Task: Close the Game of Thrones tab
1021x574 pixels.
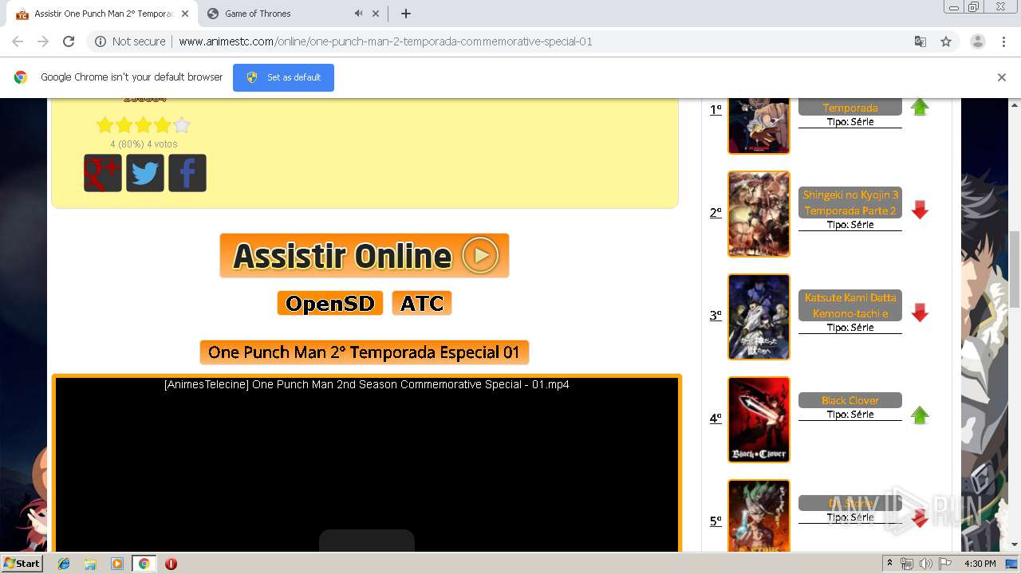Action: 376,14
